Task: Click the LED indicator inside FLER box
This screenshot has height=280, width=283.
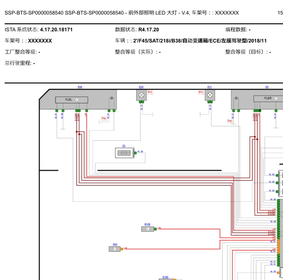Action: (276, 98)
